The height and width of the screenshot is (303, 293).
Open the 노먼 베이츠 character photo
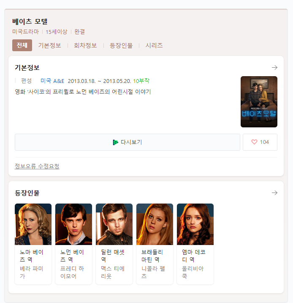click(x=73, y=224)
